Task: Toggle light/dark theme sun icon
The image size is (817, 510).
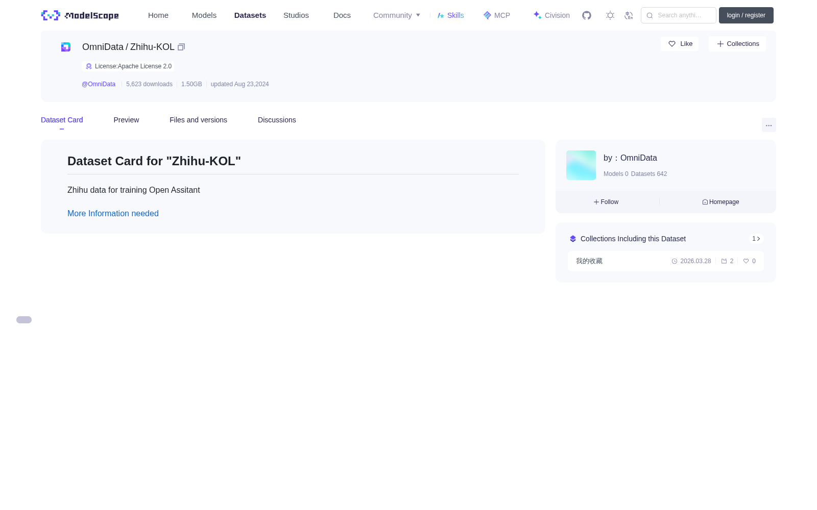Action: (x=610, y=15)
